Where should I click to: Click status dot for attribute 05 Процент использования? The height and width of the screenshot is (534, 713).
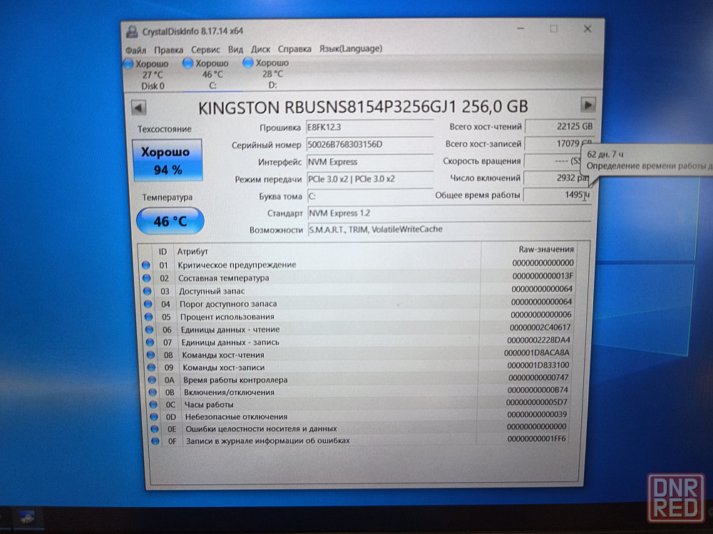click(x=147, y=317)
